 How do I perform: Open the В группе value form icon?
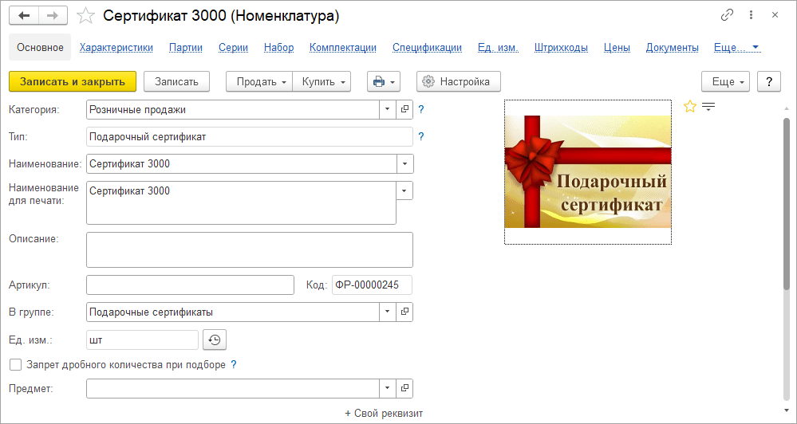click(x=404, y=312)
